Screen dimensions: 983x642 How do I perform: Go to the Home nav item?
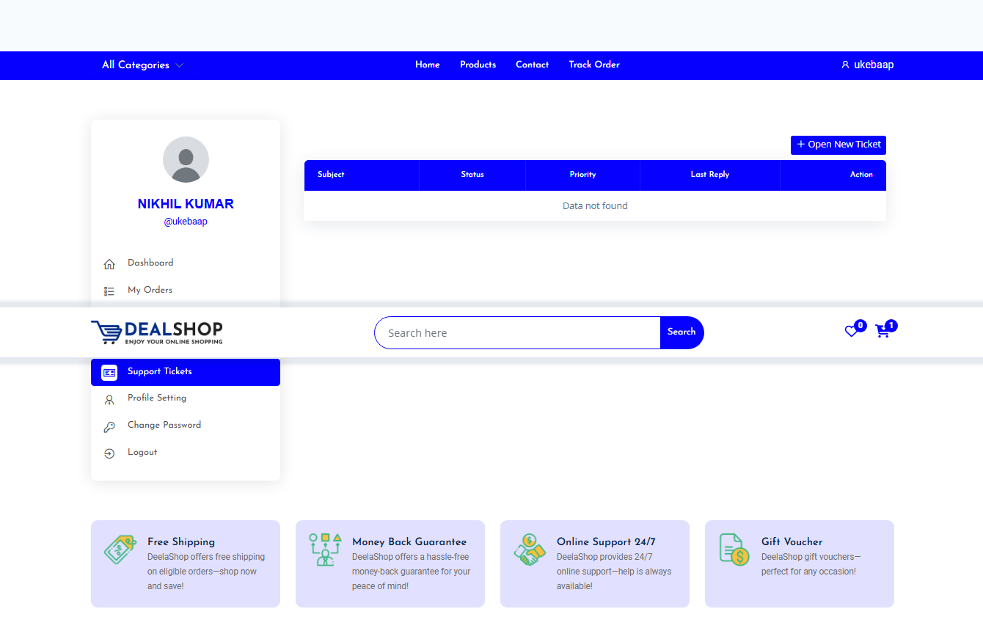427,65
